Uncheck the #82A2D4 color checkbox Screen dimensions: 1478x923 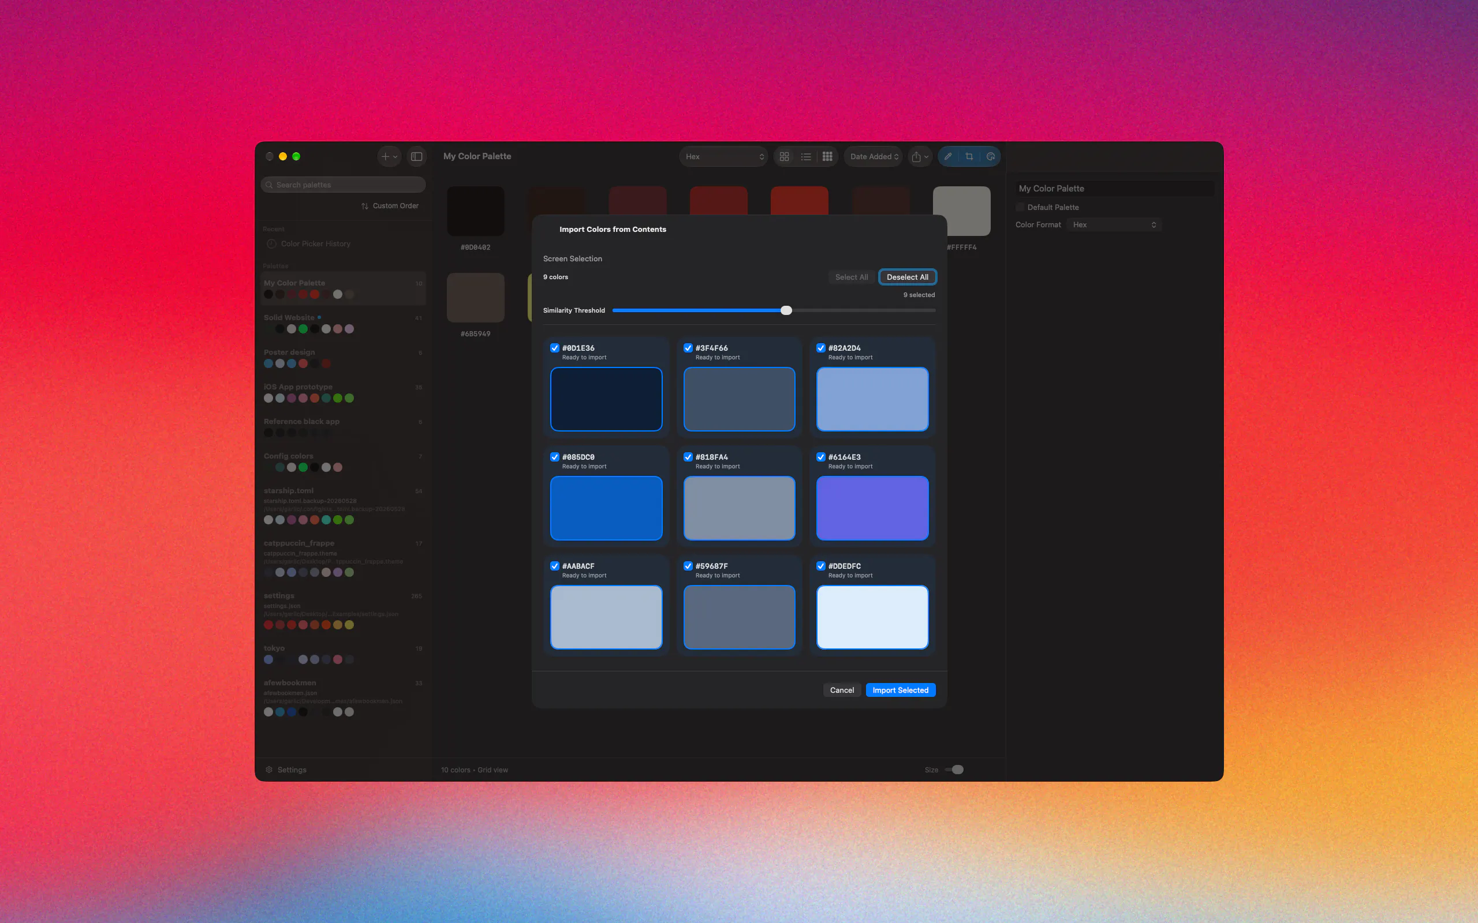(821, 348)
